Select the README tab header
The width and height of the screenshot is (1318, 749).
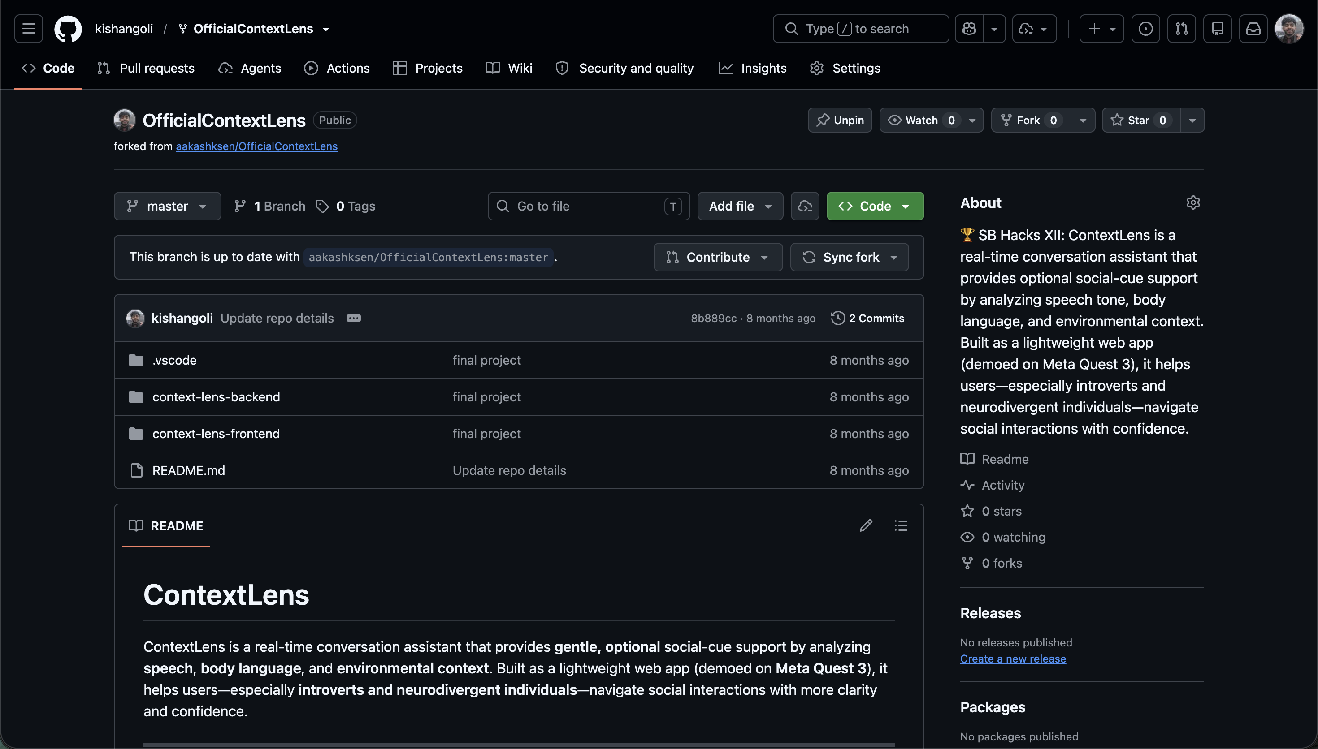coord(166,526)
